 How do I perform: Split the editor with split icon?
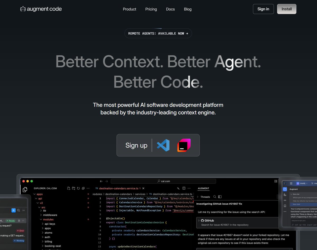[x=184, y=188]
